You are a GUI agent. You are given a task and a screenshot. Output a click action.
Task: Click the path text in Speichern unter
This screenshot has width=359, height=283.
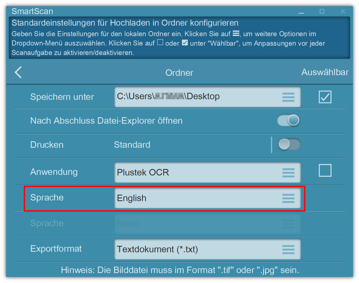(x=168, y=96)
